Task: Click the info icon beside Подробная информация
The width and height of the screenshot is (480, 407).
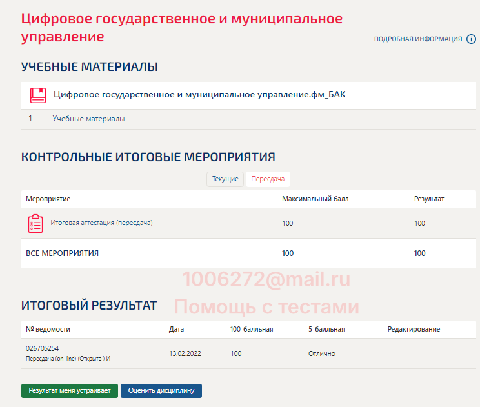Action: click(x=471, y=39)
